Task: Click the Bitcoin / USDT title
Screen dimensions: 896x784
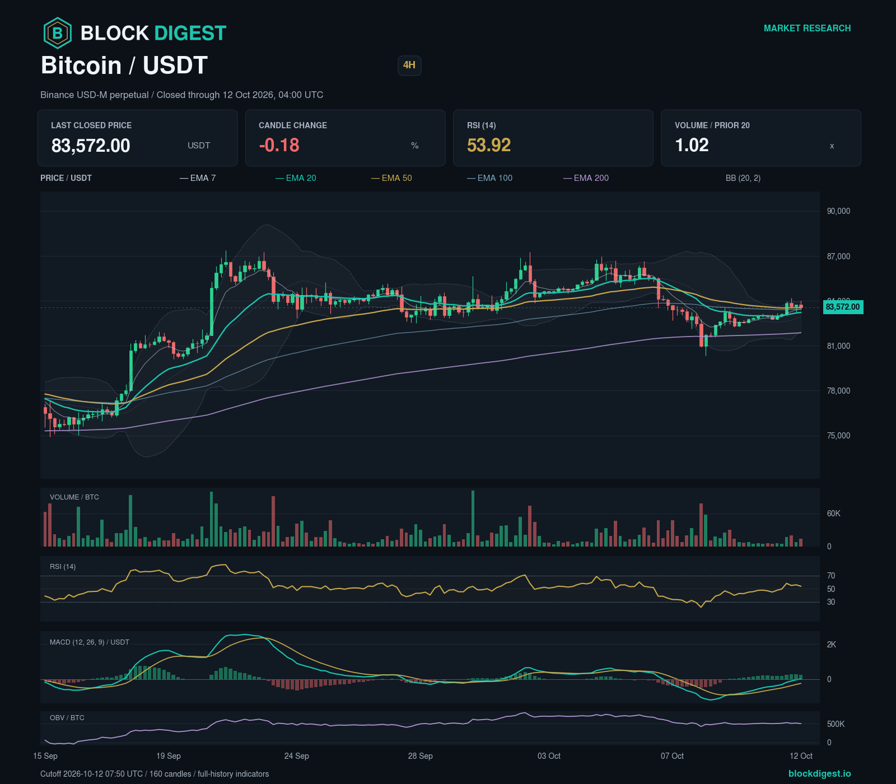Action: 124,66
